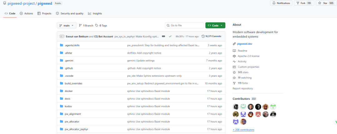The width and height of the screenshot is (337, 134).
Task: Open the Actions tab
Action: [x=26, y=13]
